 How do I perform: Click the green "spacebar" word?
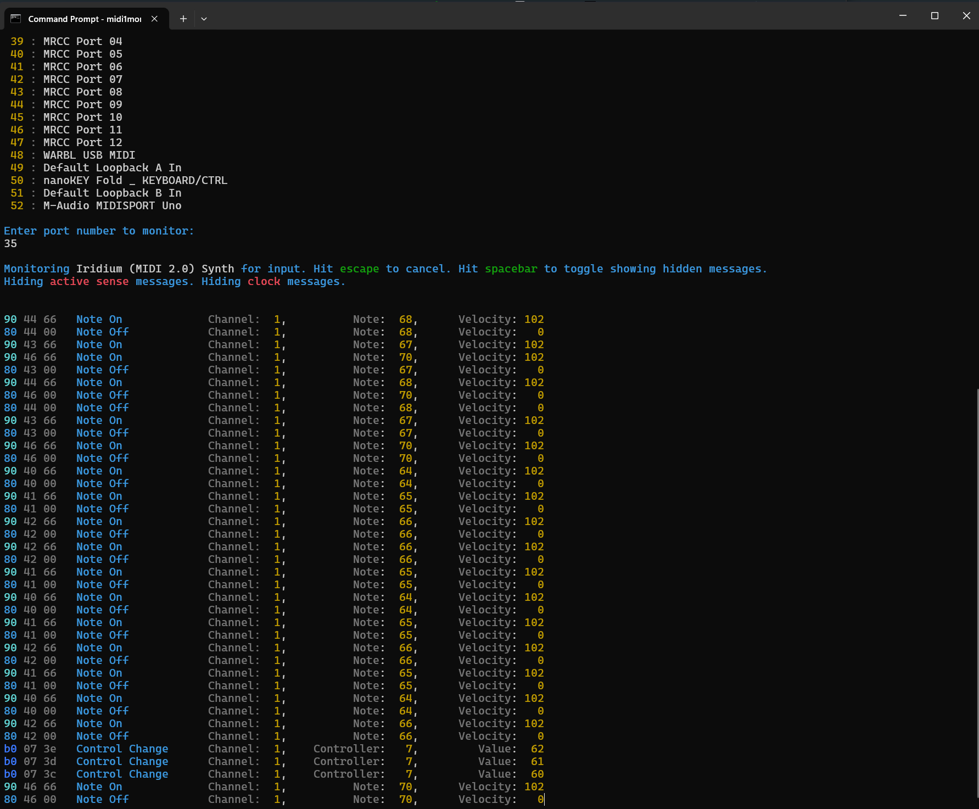(511, 269)
